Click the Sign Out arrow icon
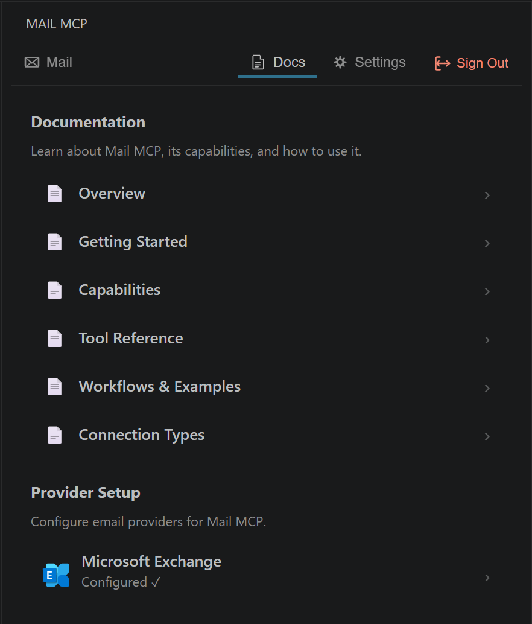The width and height of the screenshot is (532, 624). coord(442,63)
